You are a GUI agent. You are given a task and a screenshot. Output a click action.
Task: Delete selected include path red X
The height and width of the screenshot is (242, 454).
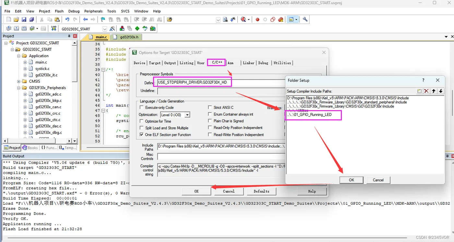click(426, 91)
